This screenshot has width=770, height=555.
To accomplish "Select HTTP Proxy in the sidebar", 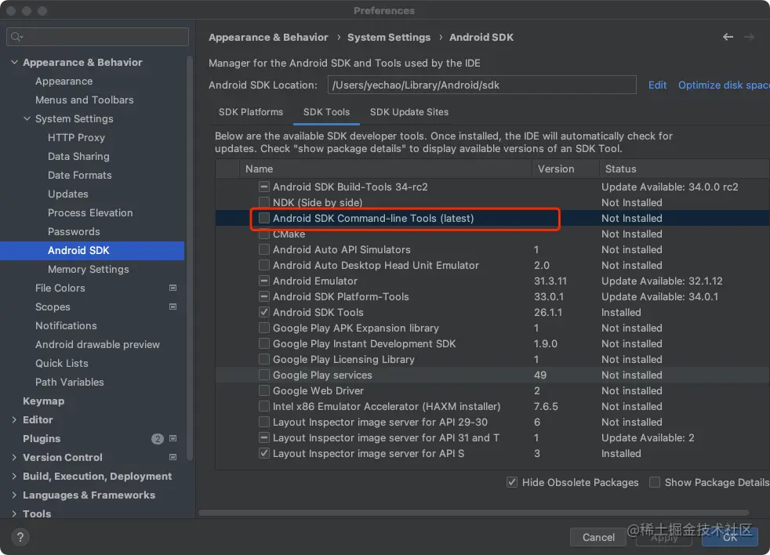I will point(76,137).
